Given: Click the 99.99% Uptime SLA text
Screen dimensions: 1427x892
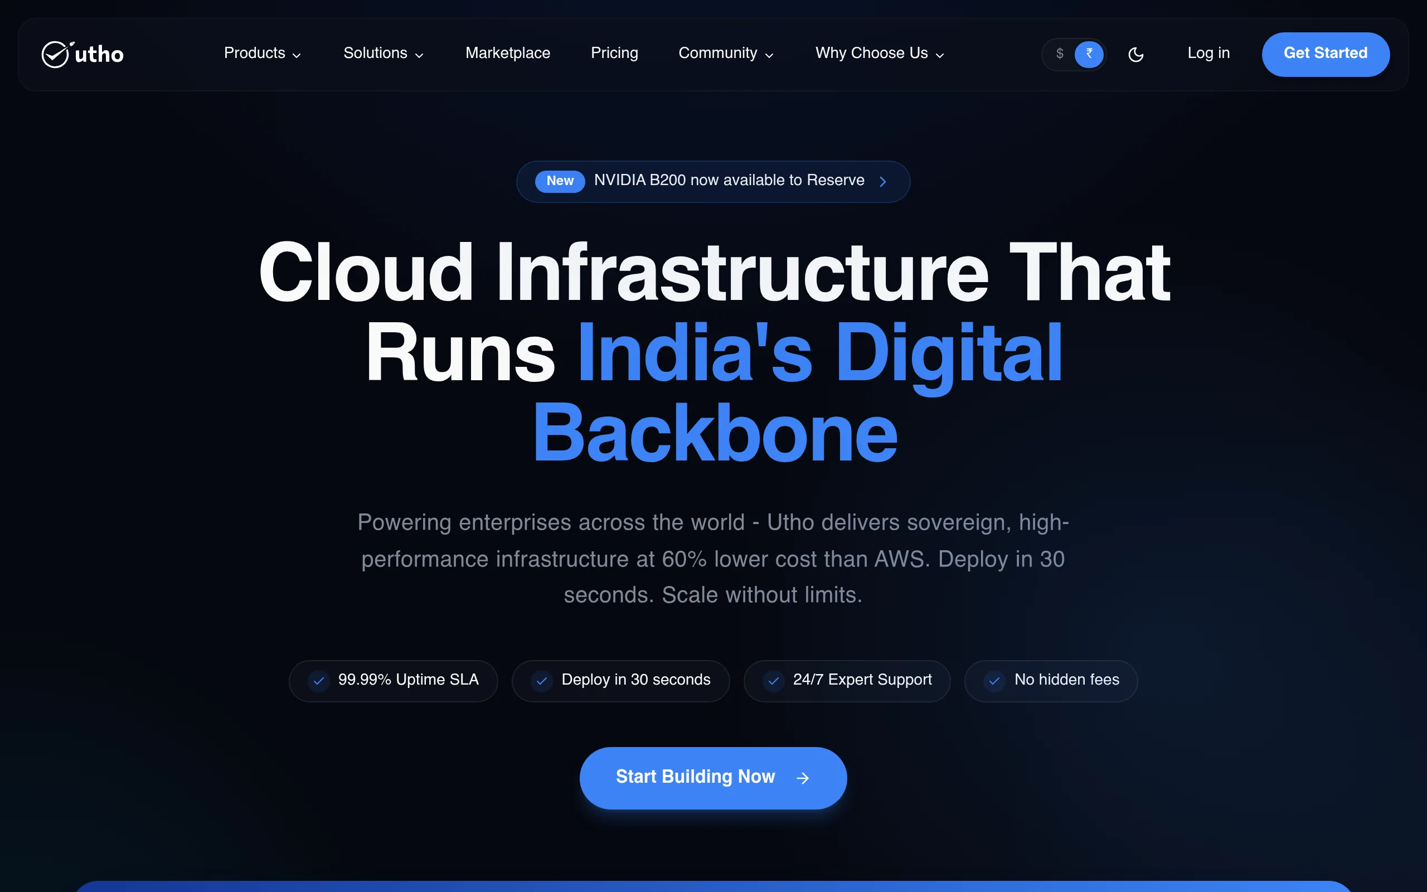Looking at the screenshot, I should [x=408, y=680].
